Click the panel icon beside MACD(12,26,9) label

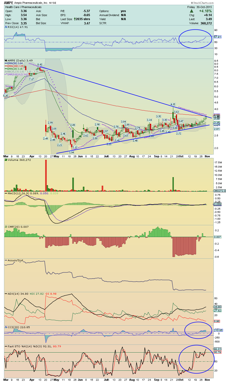tap(6, 193)
